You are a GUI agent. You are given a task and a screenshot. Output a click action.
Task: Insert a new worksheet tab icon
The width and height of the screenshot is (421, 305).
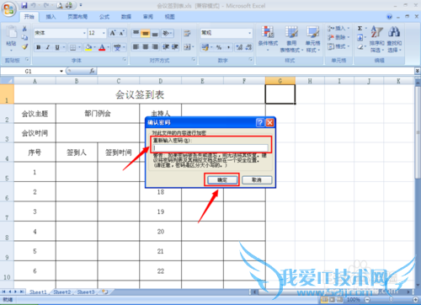[104, 292]
